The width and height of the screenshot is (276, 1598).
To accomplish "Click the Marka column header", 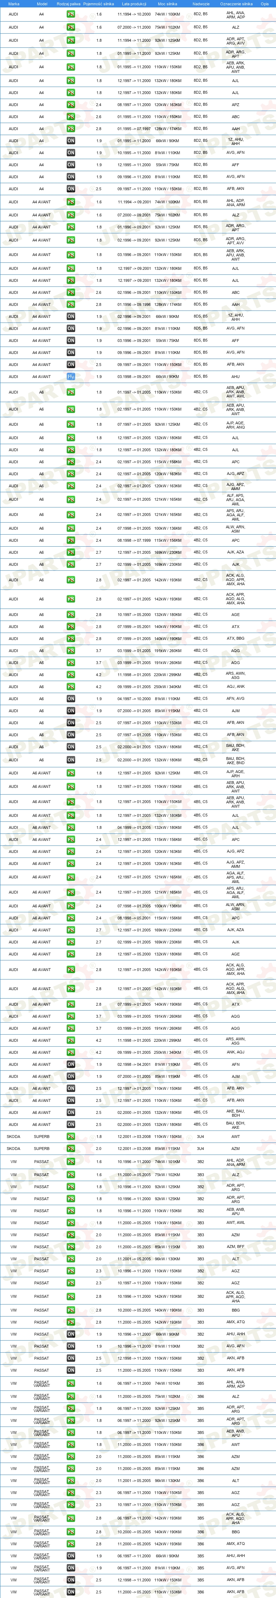I will [x=14, y=4].
